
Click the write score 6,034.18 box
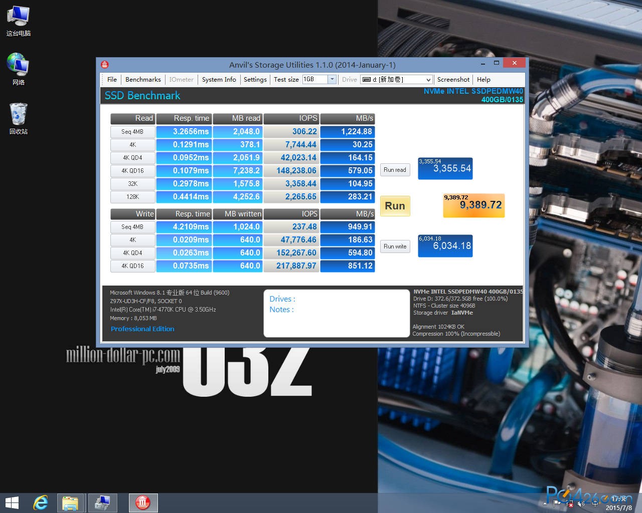[x=445, y=245]
